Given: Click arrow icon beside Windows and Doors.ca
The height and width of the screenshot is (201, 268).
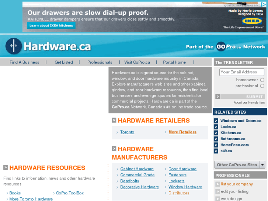Looking at the screenshot, I should pyautogui.click(x=216, y=121).
